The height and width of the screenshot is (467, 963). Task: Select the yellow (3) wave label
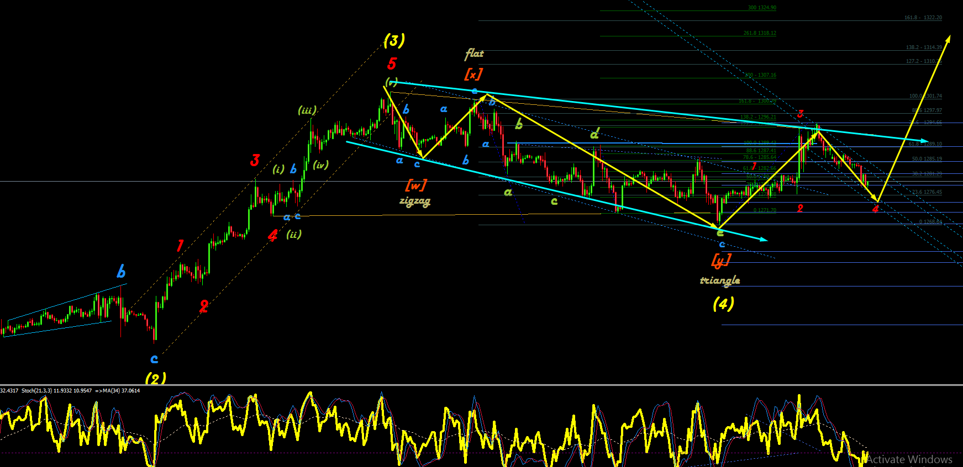[394, 40]
